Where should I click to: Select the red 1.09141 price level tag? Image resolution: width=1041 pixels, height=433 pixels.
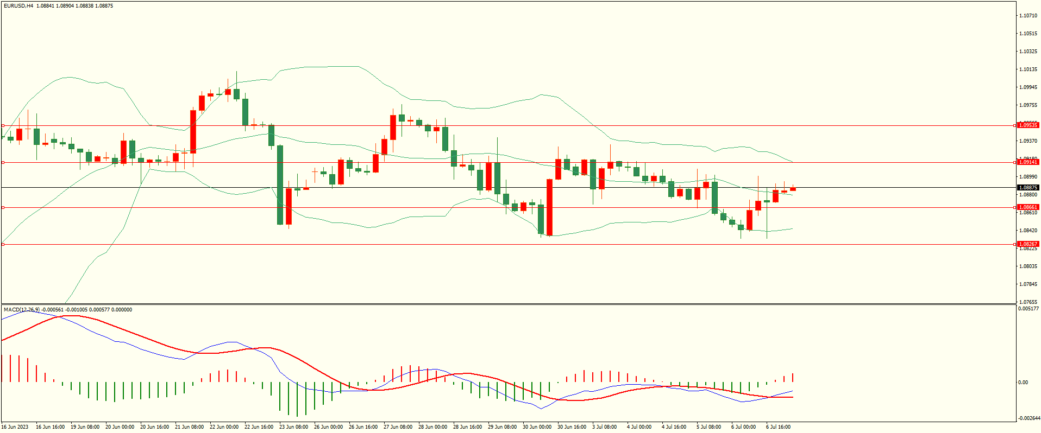coord(1028,162)
